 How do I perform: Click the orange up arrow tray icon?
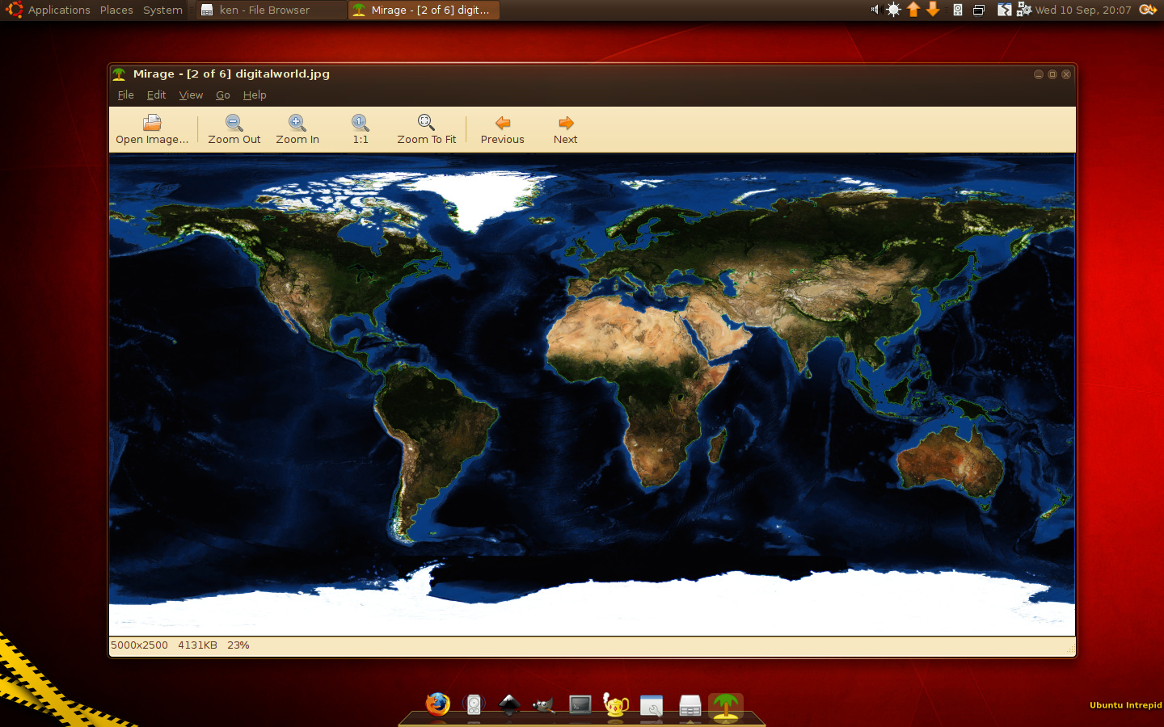(x=913, y=10)
